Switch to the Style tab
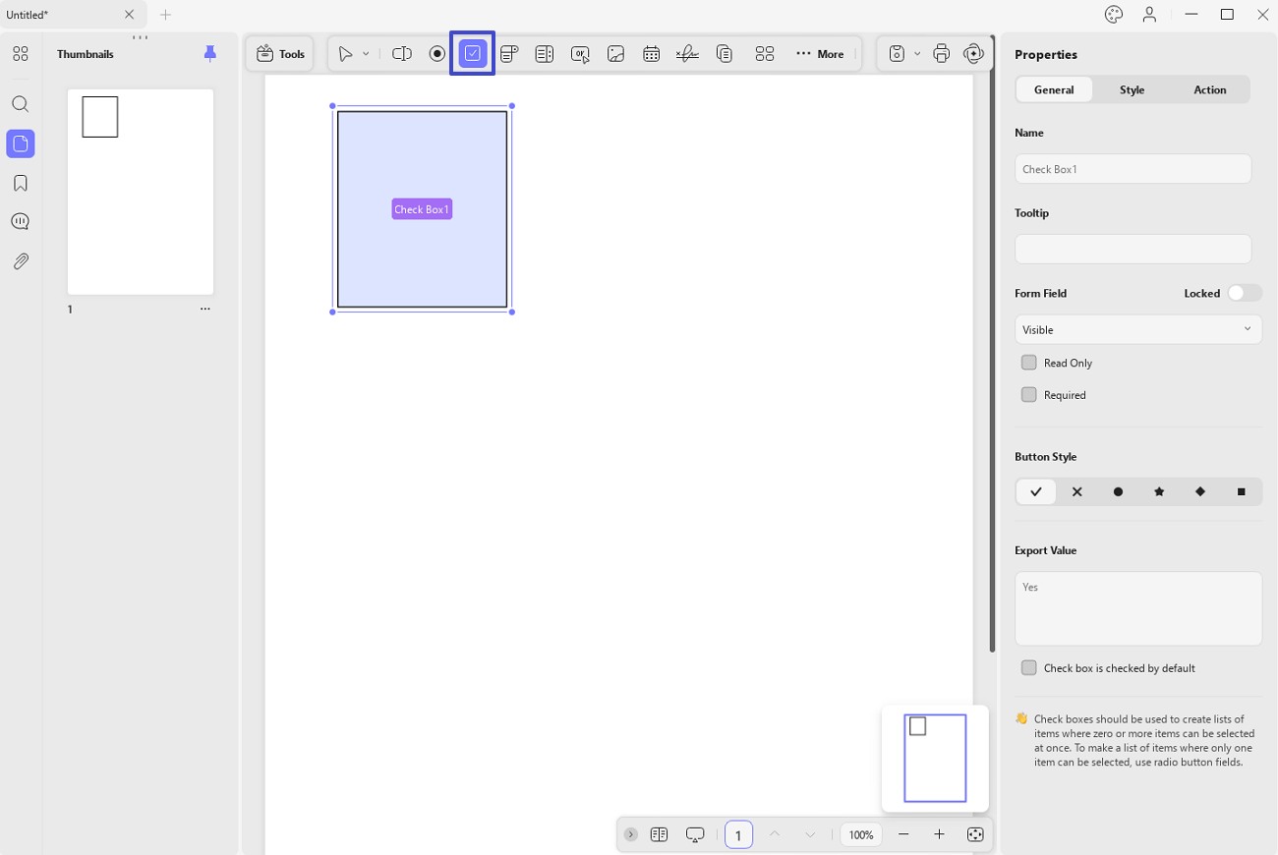The image size is (1278, 855). (x=1132, y=89)
